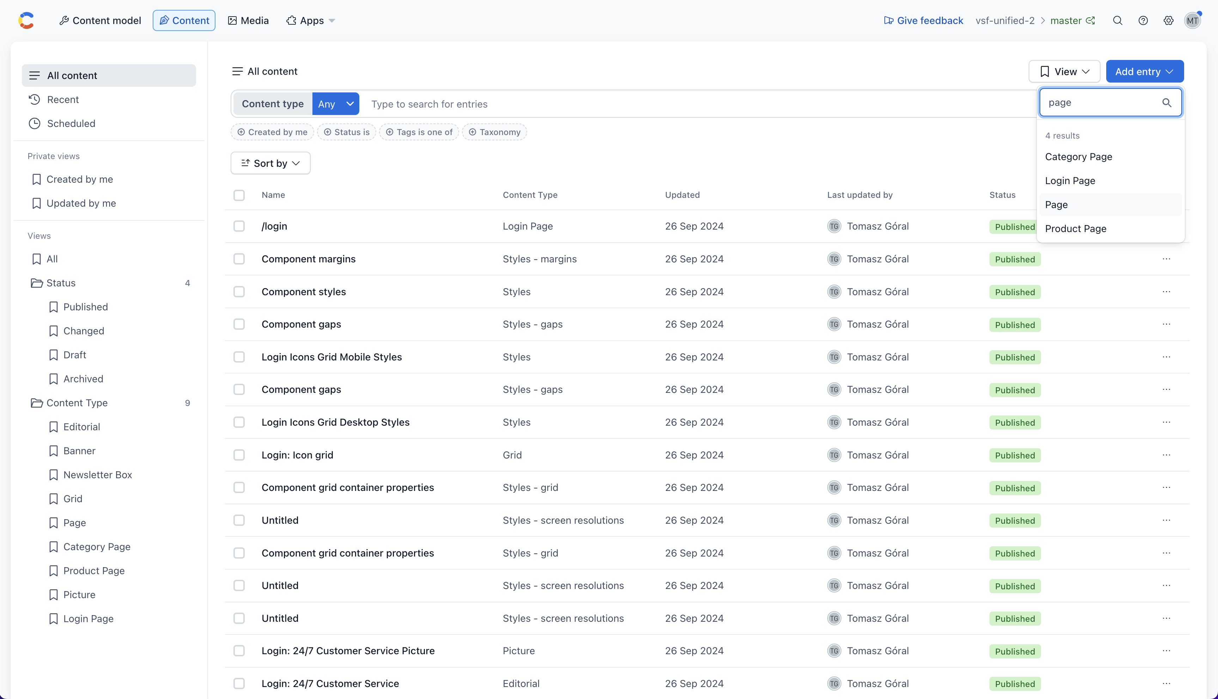This screenshot has height=699, width=1218.
Task: Click the MT user avatar
Action: click(1193, 21)
